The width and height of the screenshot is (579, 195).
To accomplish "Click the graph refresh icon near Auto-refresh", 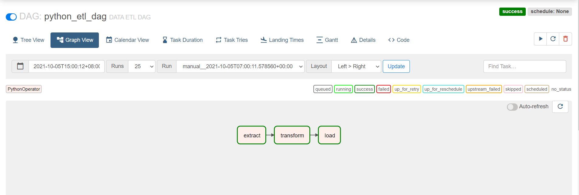I will 560,106.
